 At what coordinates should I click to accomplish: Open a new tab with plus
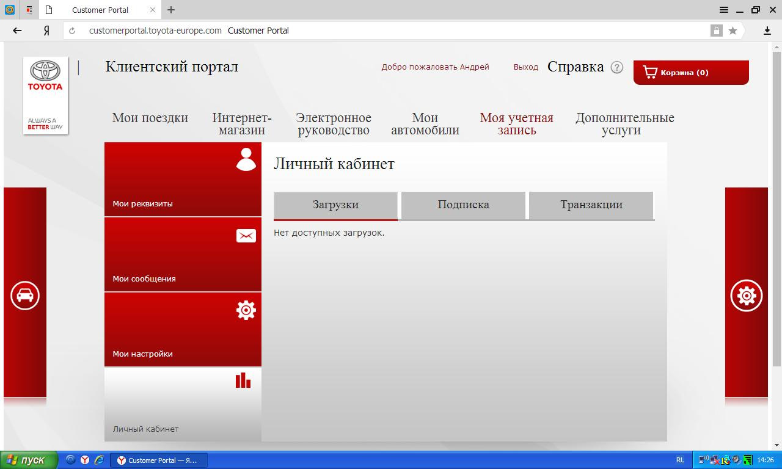[171, 10]
